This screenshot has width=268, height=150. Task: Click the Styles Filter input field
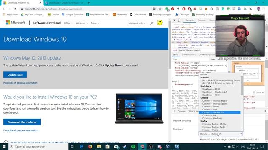pos(190,59)
